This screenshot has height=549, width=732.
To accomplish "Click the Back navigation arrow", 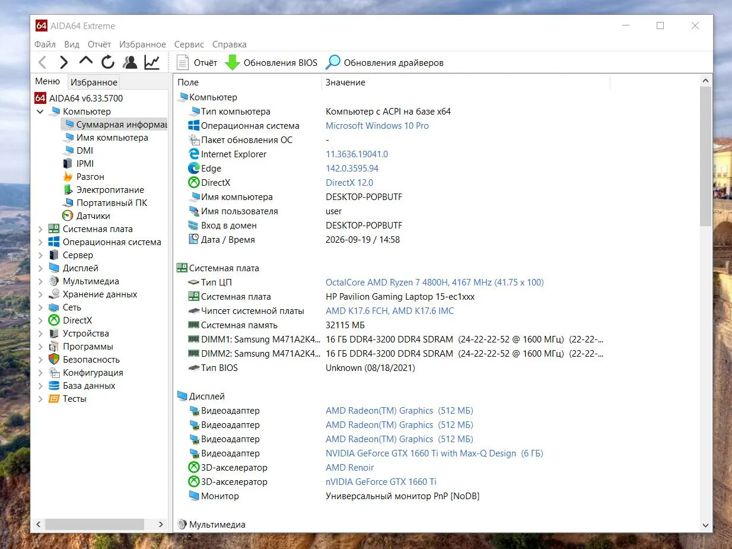I will tap(42, 62).
